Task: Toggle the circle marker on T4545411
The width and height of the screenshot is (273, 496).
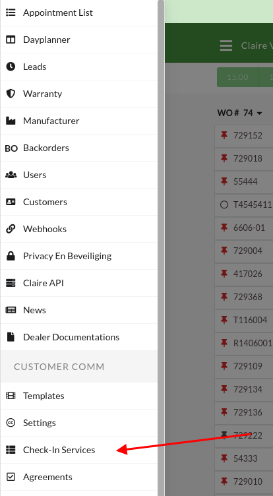Action: click(x=224, y=204)
